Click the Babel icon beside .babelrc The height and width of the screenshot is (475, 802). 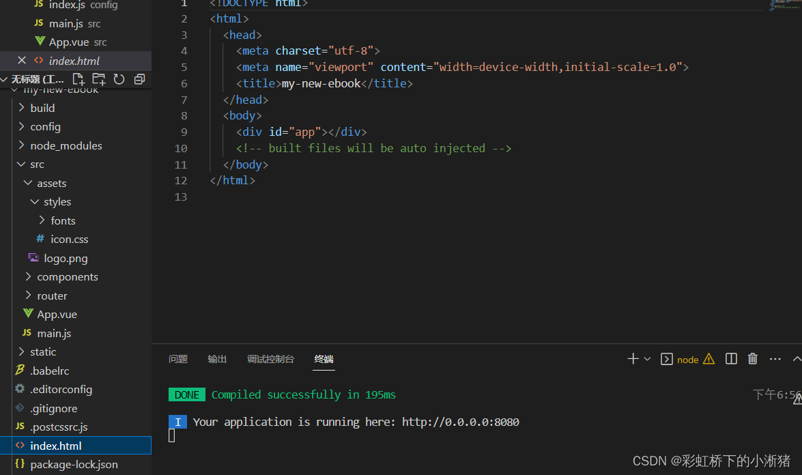tap(20, 370)
